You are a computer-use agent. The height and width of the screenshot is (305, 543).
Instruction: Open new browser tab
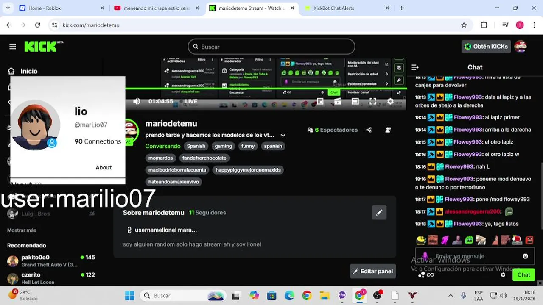coord(401,8)
